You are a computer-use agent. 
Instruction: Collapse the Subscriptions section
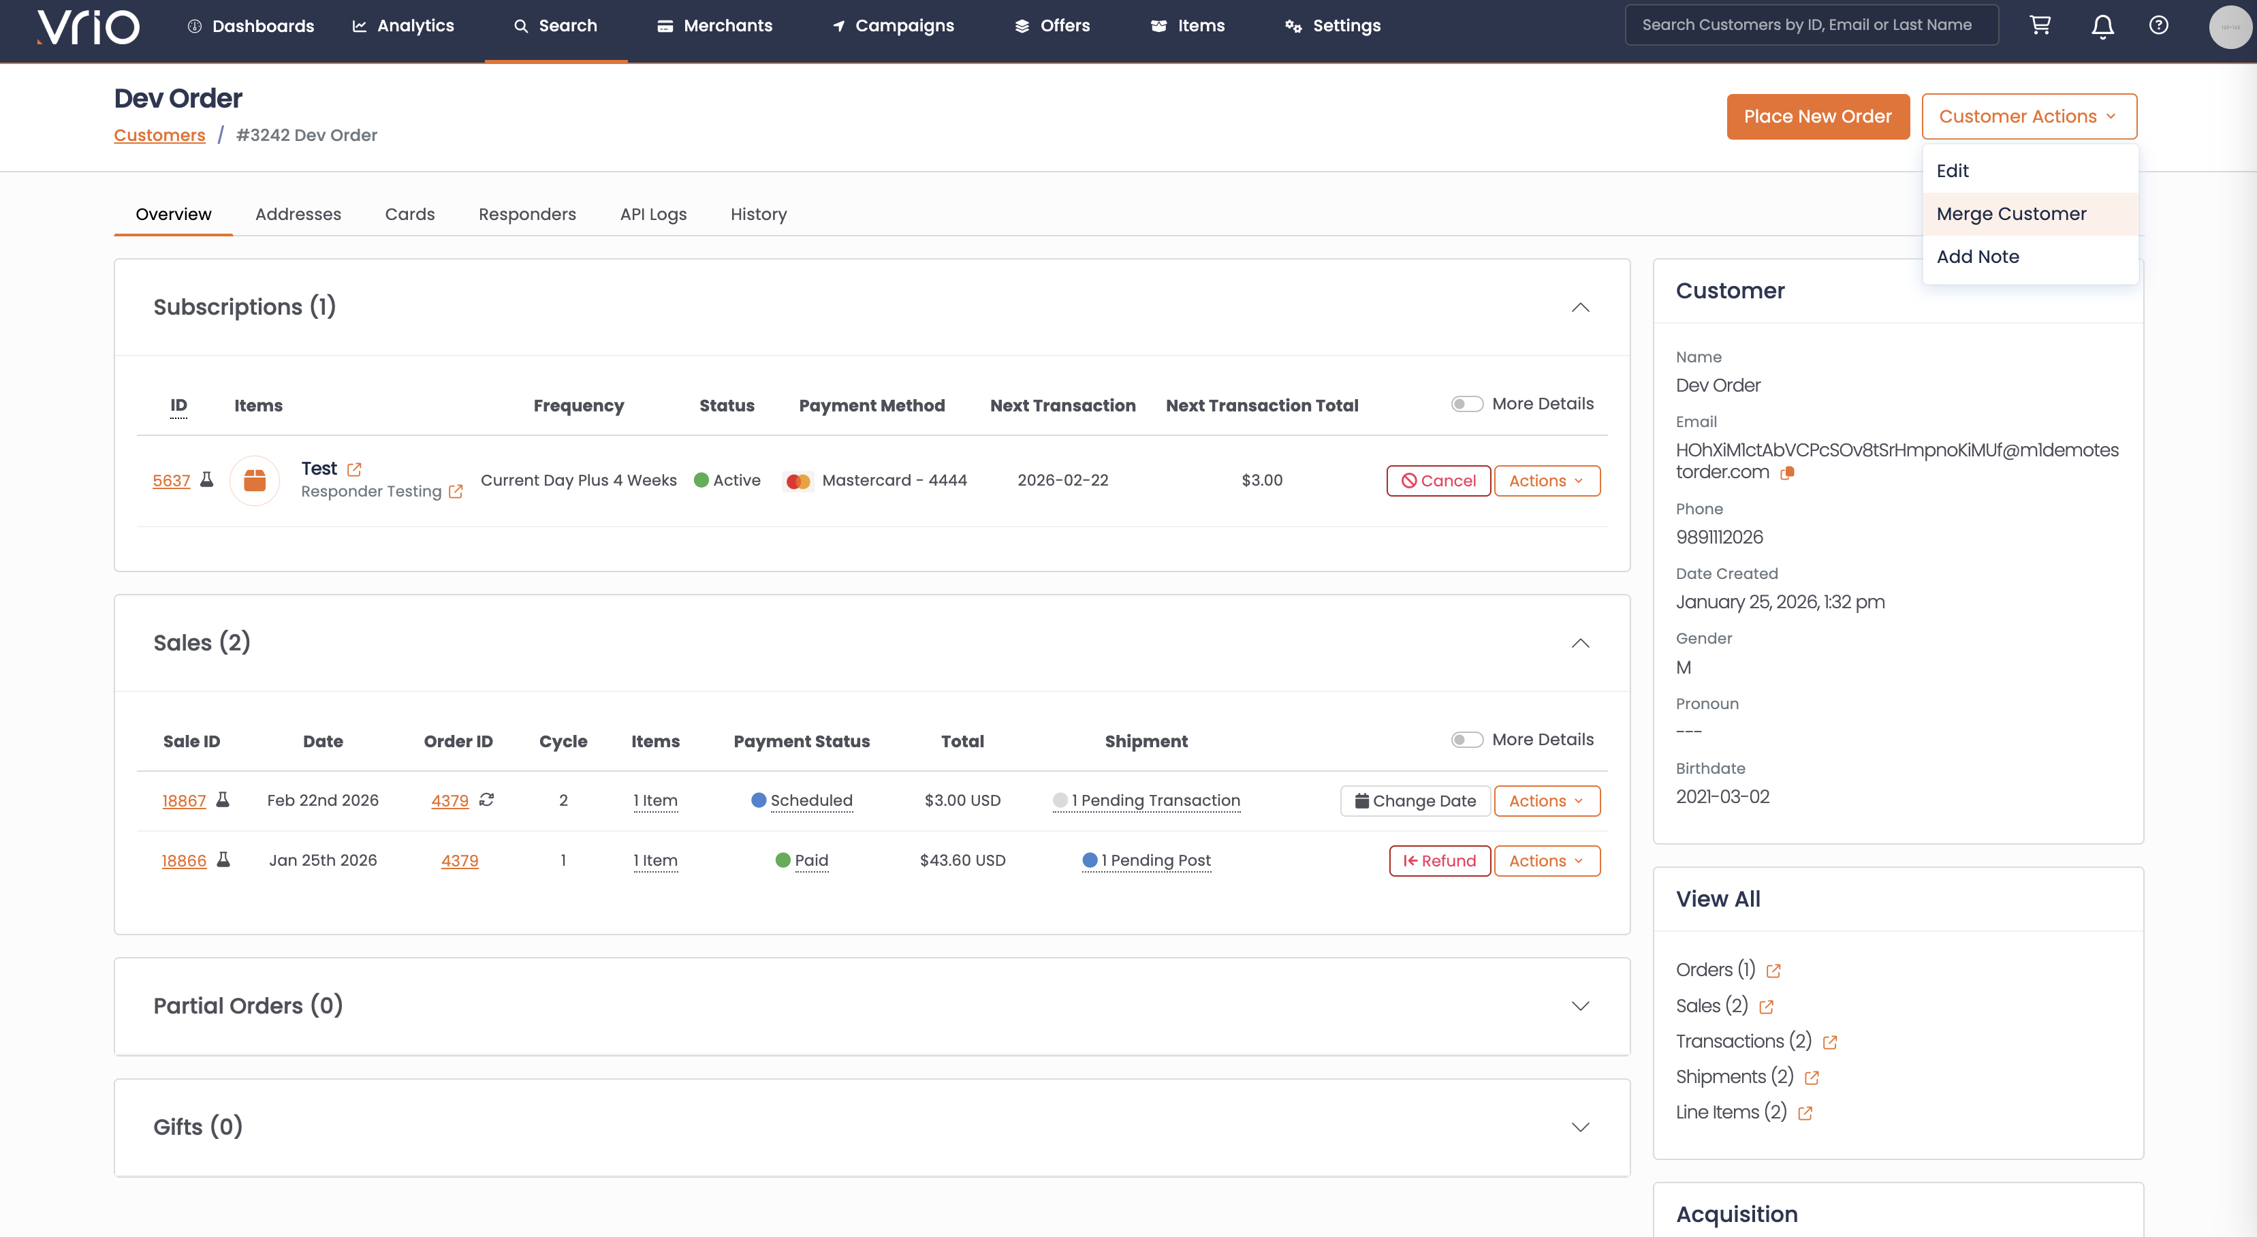coord(1580,307)
